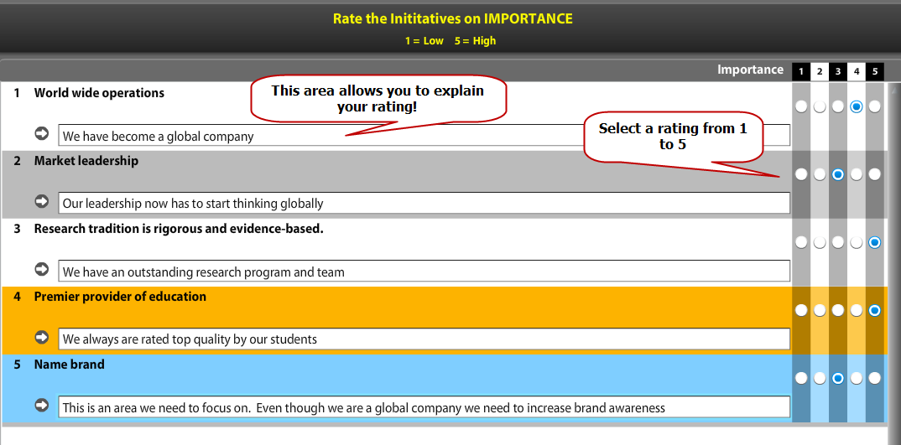This screenshot has width=901, height=445.
Task: Rate Name brand importance as 4
Action: point(857,378)
